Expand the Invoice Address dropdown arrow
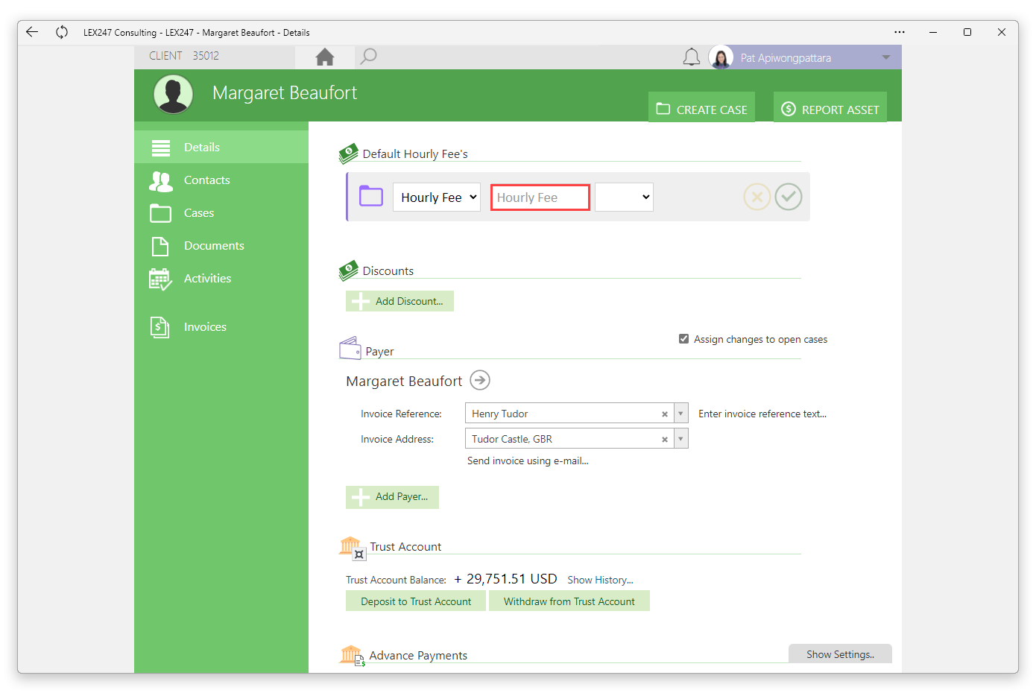Image resolution: width=1036 pixels, height=693 pixels. point(680,439)
